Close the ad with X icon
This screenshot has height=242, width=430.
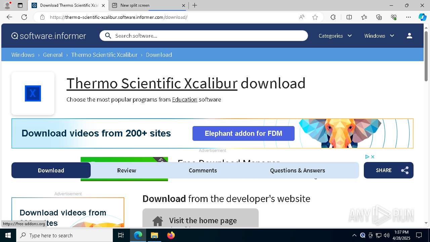click(373, 157)
